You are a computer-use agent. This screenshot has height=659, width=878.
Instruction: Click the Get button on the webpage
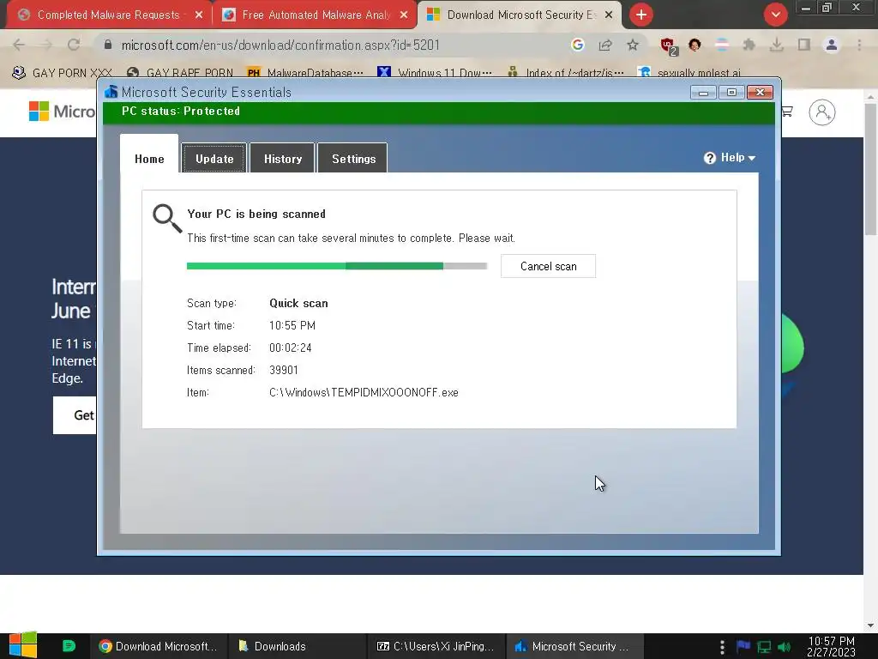(75, 415)
